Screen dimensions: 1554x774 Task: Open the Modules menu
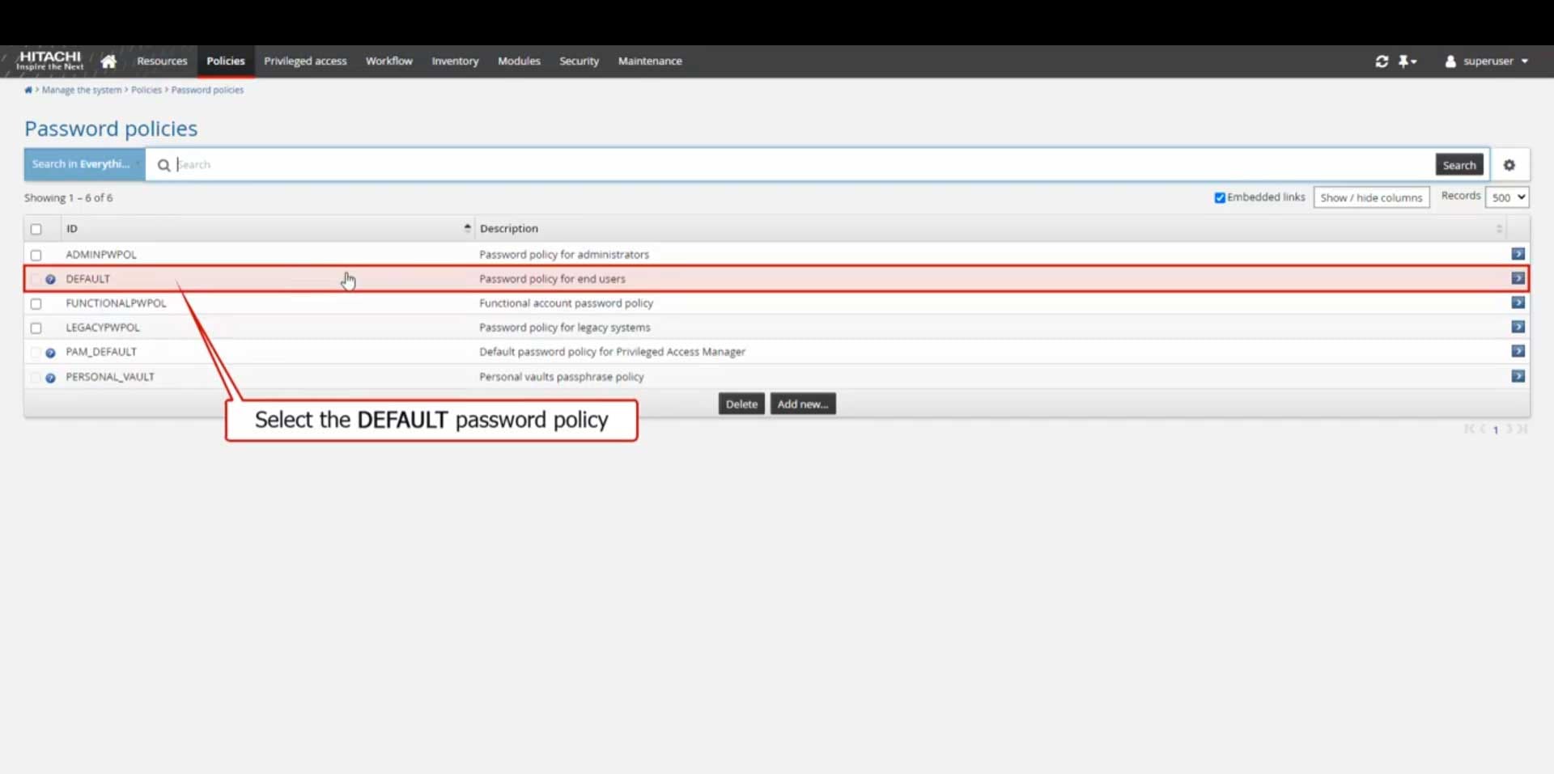pyautogui.click(x=519, y=61)
